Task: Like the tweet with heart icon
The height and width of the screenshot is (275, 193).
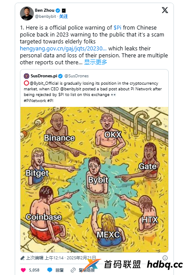Action: pos(23,270)
